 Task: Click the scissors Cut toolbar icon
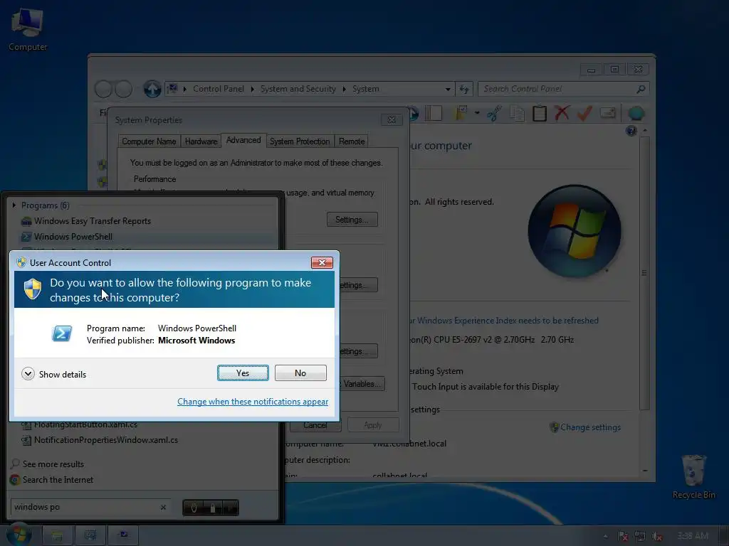494,113
